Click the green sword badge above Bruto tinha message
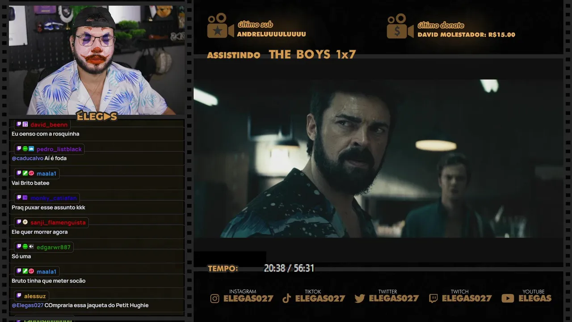Screen dimensions: 572x322 click(x=25, y=271)
